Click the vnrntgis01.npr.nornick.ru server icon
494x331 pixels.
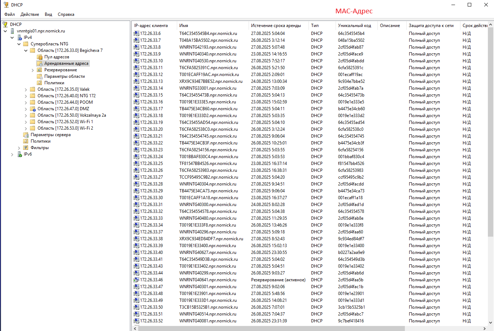(12, 31)
